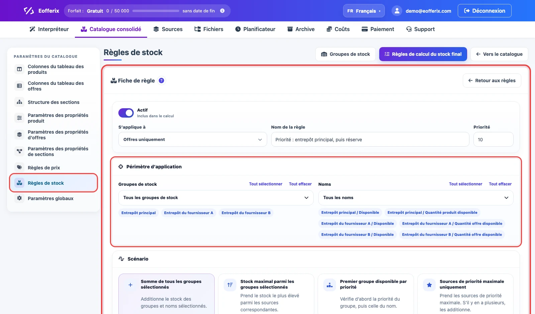
Task: Click the Gratuit plan label
Action: tap(95, 11)
